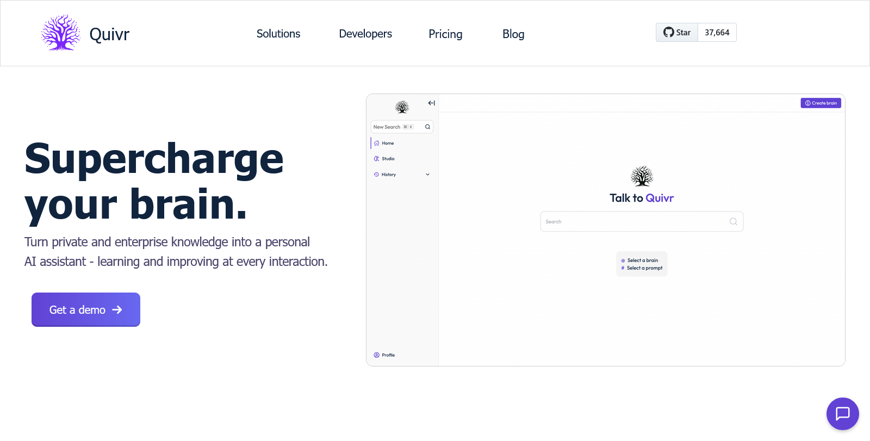Click the Quivr purple tree logo

(x=61, y=33)
